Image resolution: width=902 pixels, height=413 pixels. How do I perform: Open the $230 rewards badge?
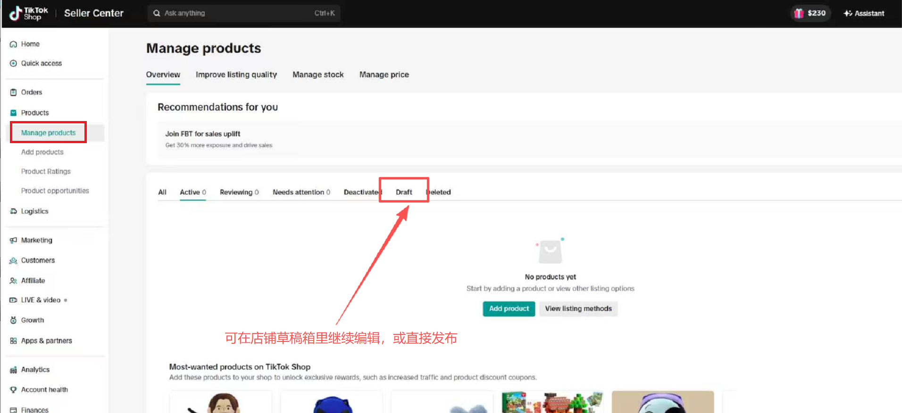tap(810, 13)
